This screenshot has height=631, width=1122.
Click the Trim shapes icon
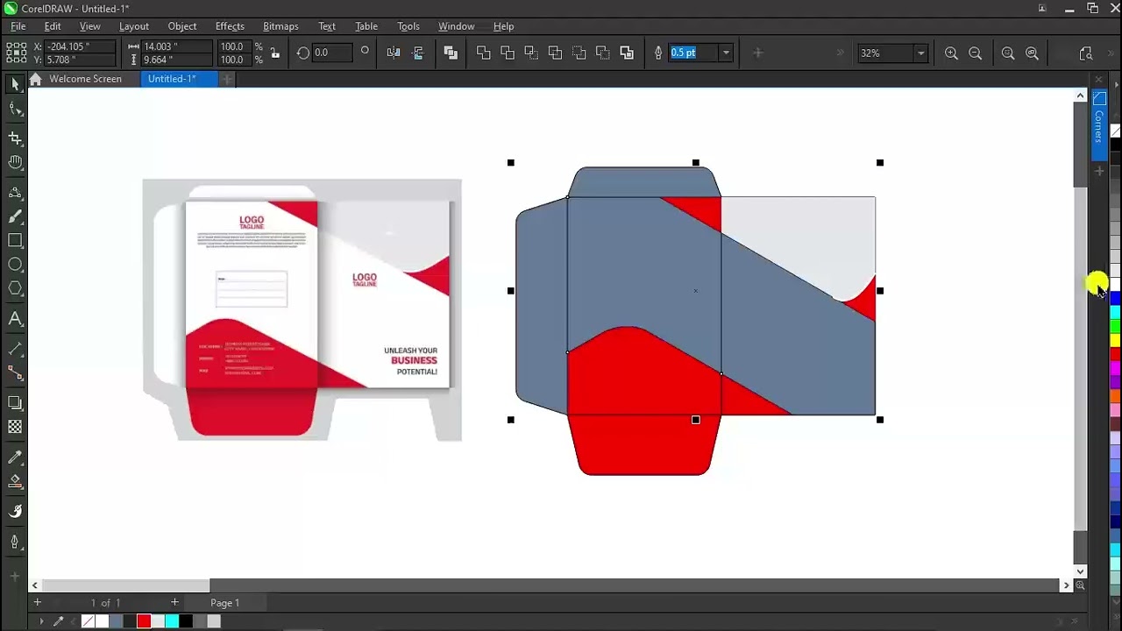click(x=508, y=53)
